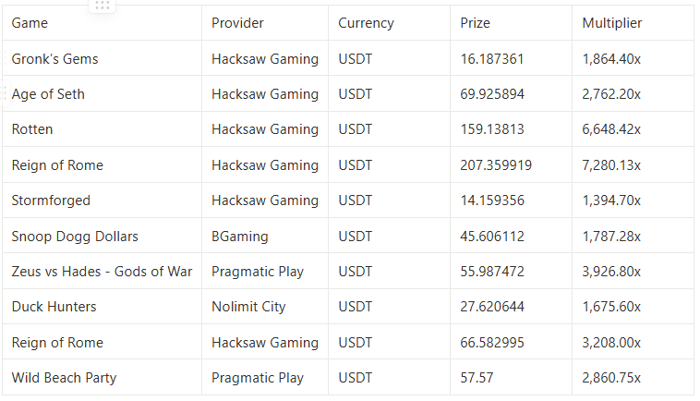700x401 pixels.
Task: Select the Stormforged game cell
Action: pyautogui.click(x=102, y=200)
